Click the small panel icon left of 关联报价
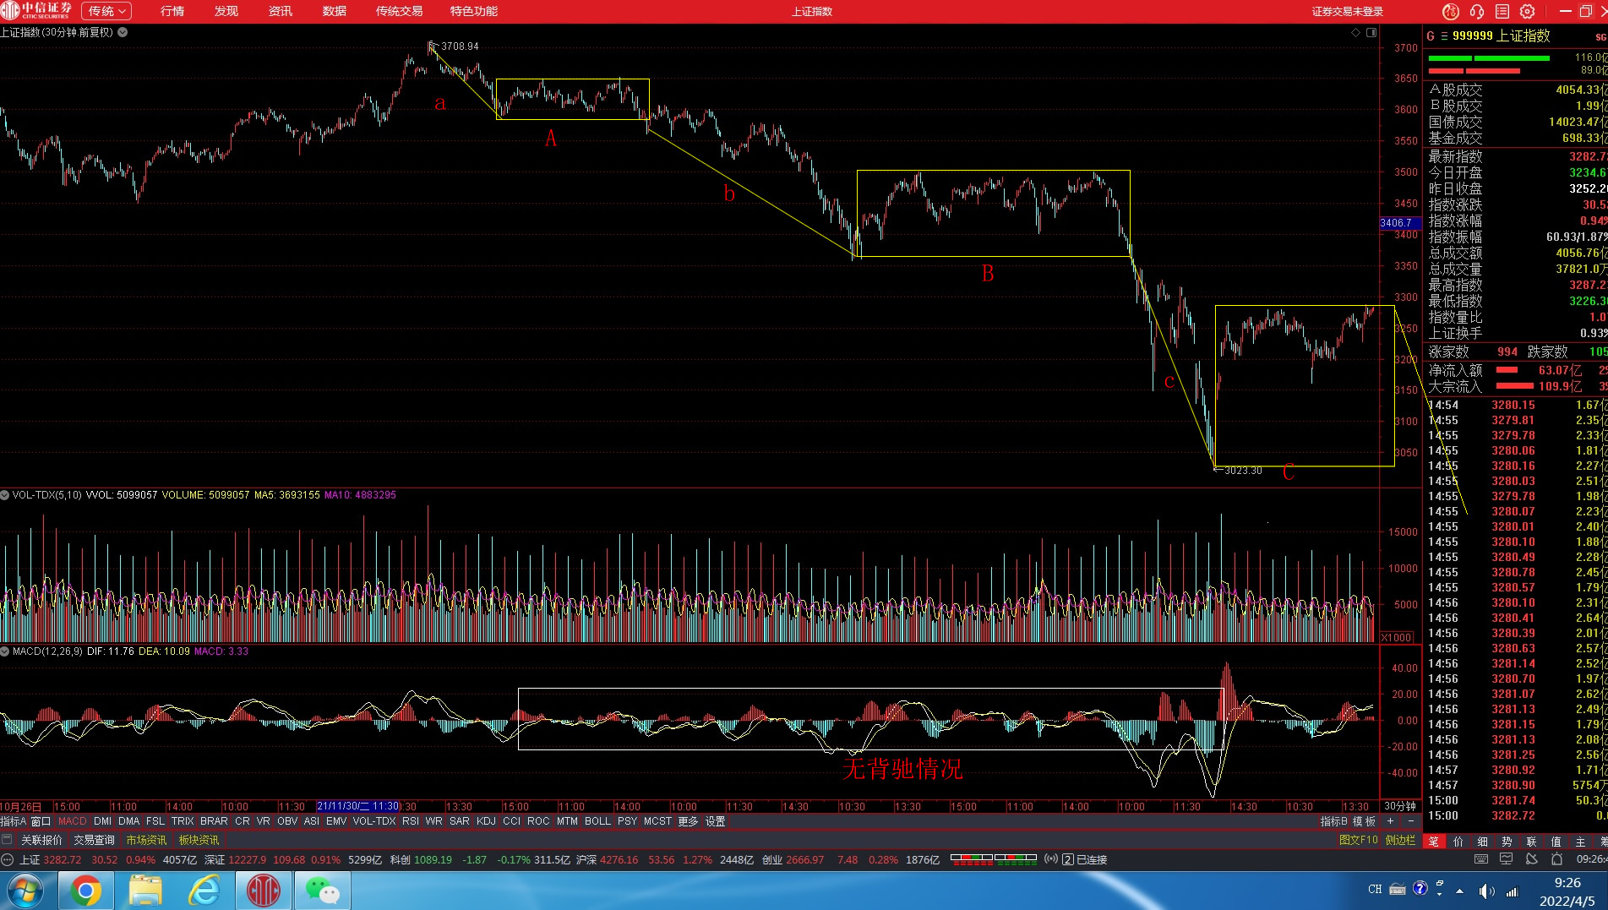This screenshot has height=910, width=1608. coord(7,840)
